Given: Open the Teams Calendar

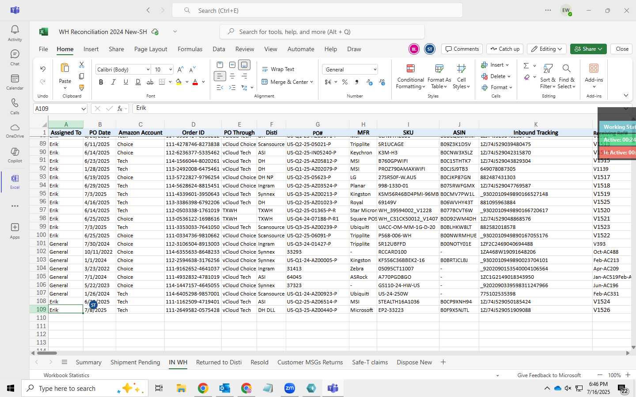Looking at the screenshot, I should [x=15, y=82].
